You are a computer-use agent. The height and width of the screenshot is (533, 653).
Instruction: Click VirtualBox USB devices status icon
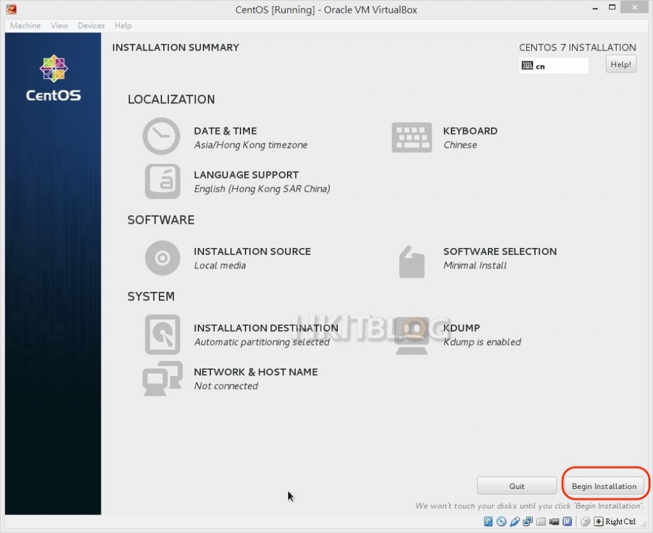(515, 522)
